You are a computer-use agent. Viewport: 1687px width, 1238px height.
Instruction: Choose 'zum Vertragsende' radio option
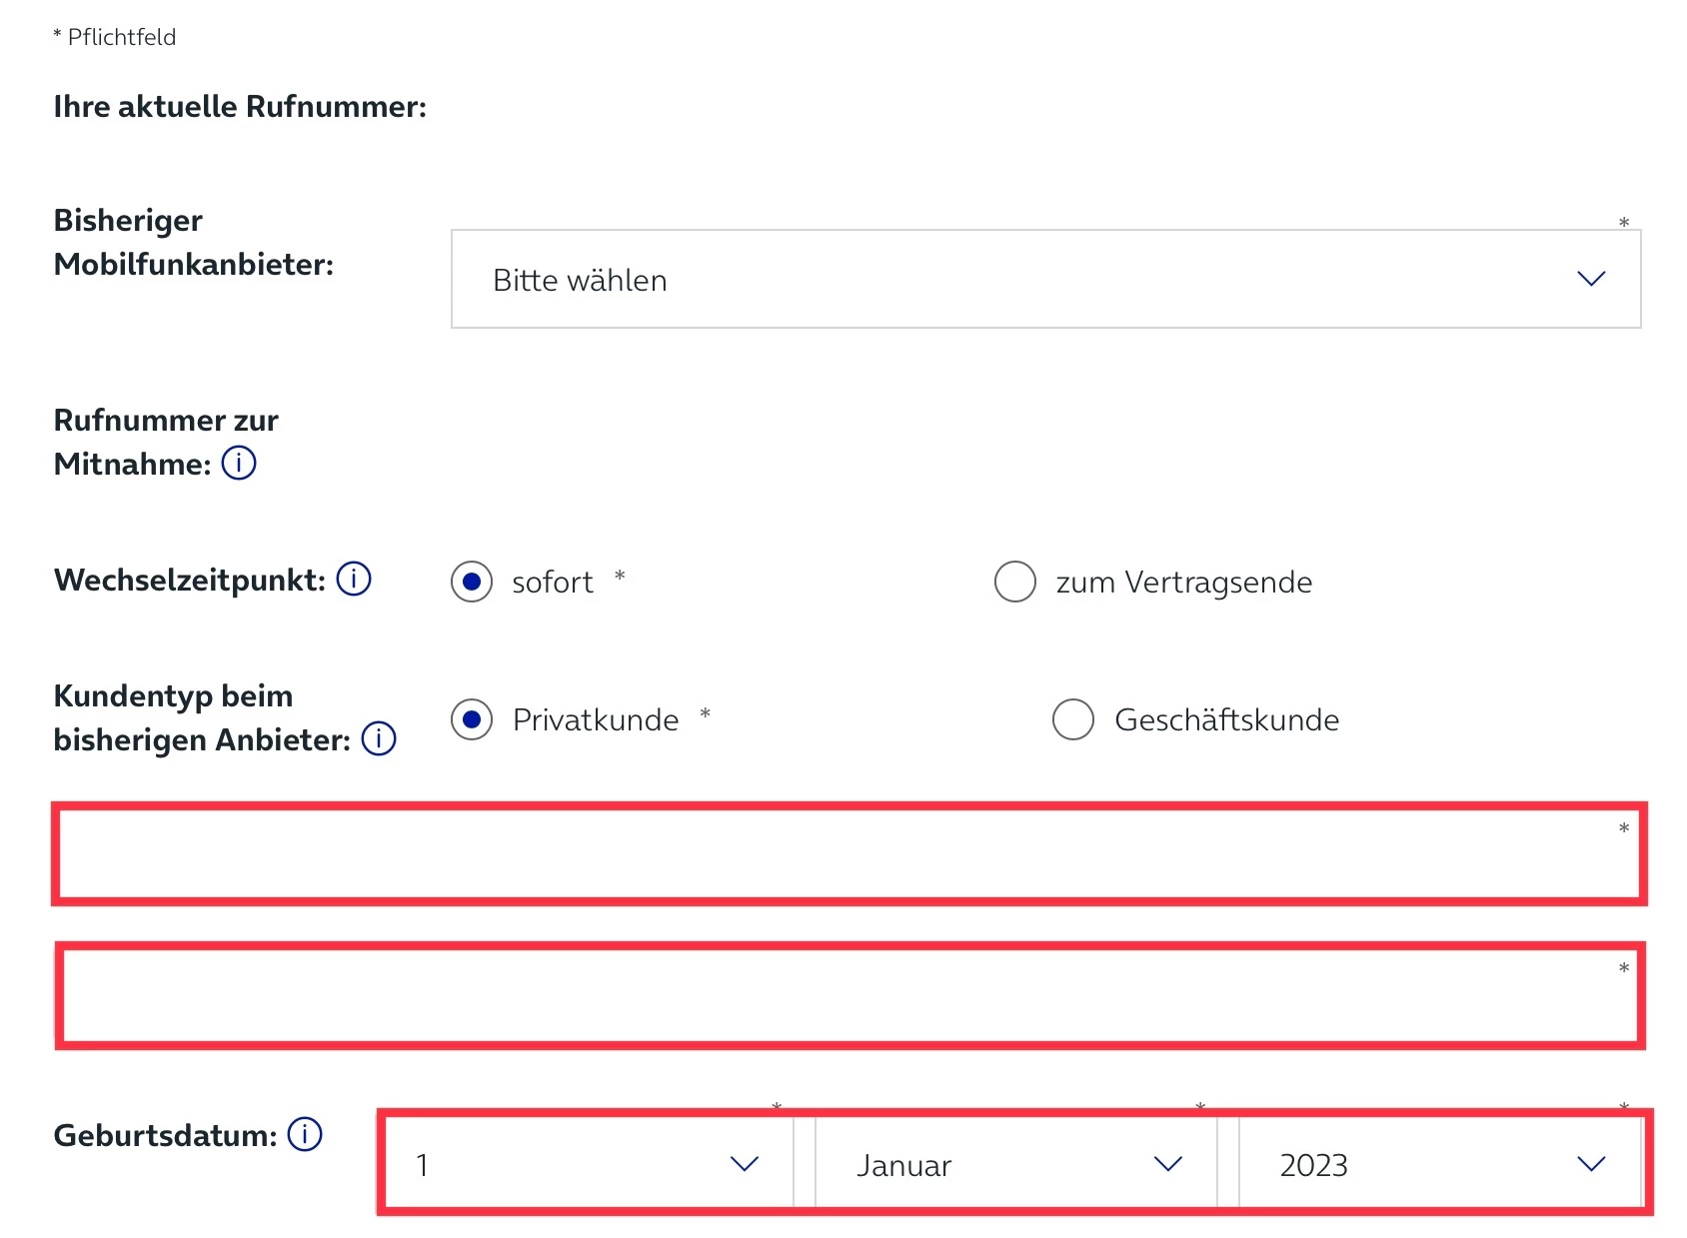pyautogui.click(x=1014, y=582)
